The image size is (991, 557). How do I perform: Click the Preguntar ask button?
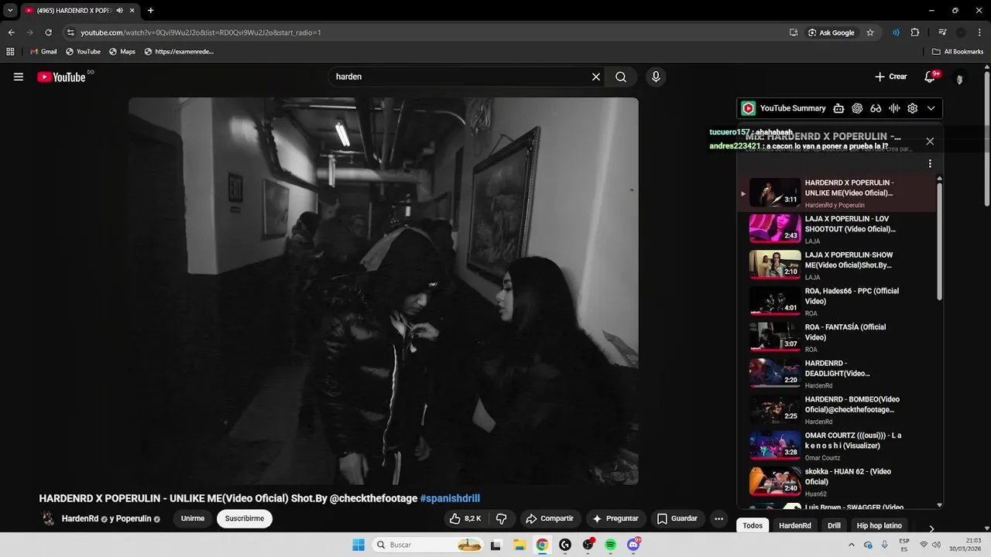(615, 518)
